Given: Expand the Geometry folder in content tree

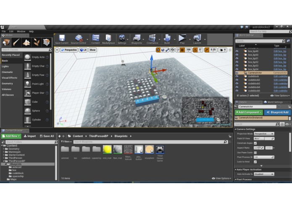Looking at the screenshot, I should pos(3,149).
